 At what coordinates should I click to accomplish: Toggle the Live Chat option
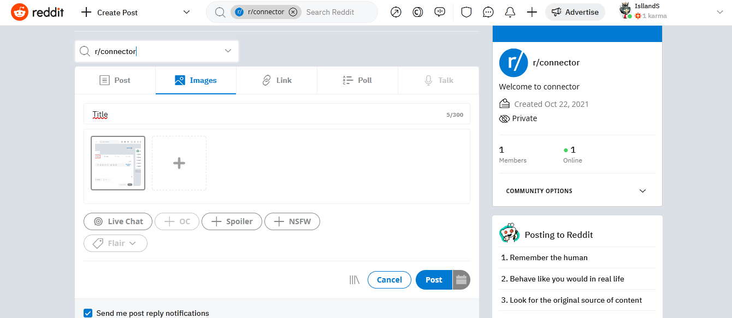tap(119, 221)
